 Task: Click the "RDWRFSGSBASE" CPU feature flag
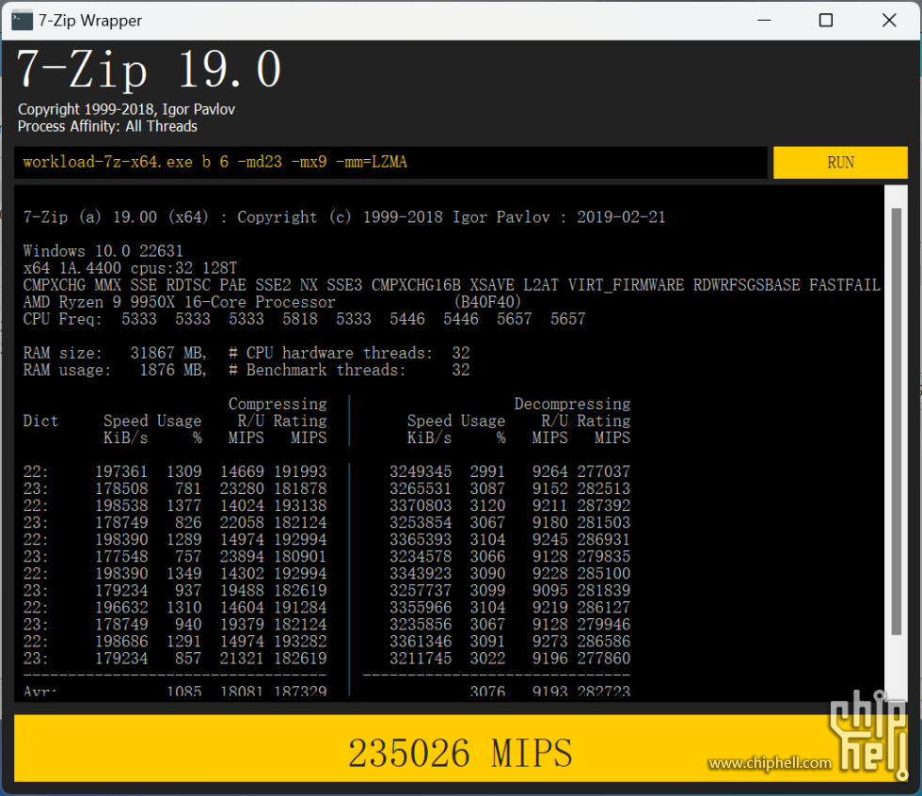click(x=746, y=285)
